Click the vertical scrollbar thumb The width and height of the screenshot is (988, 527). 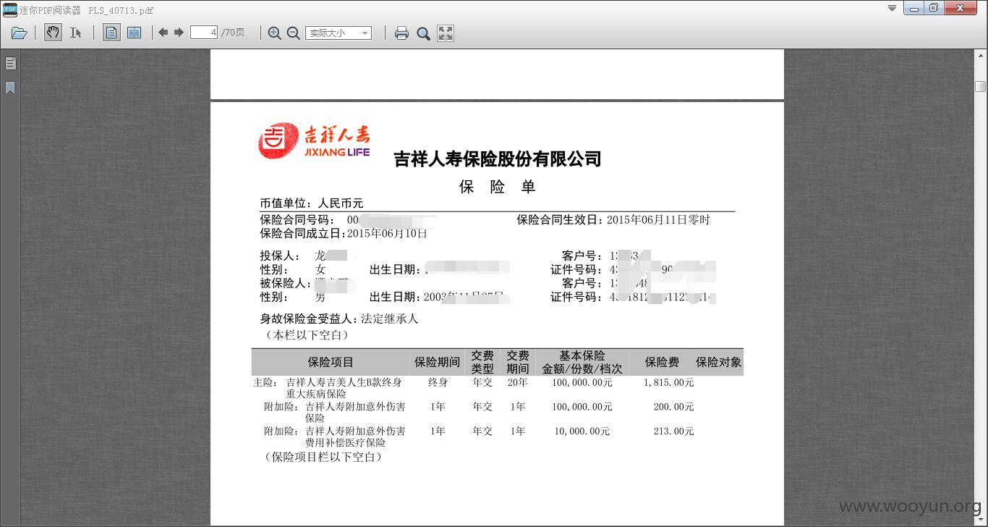pos(980,86)
